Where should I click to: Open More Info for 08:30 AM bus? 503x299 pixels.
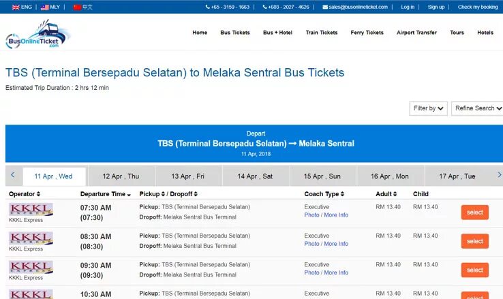pos(336,244)
